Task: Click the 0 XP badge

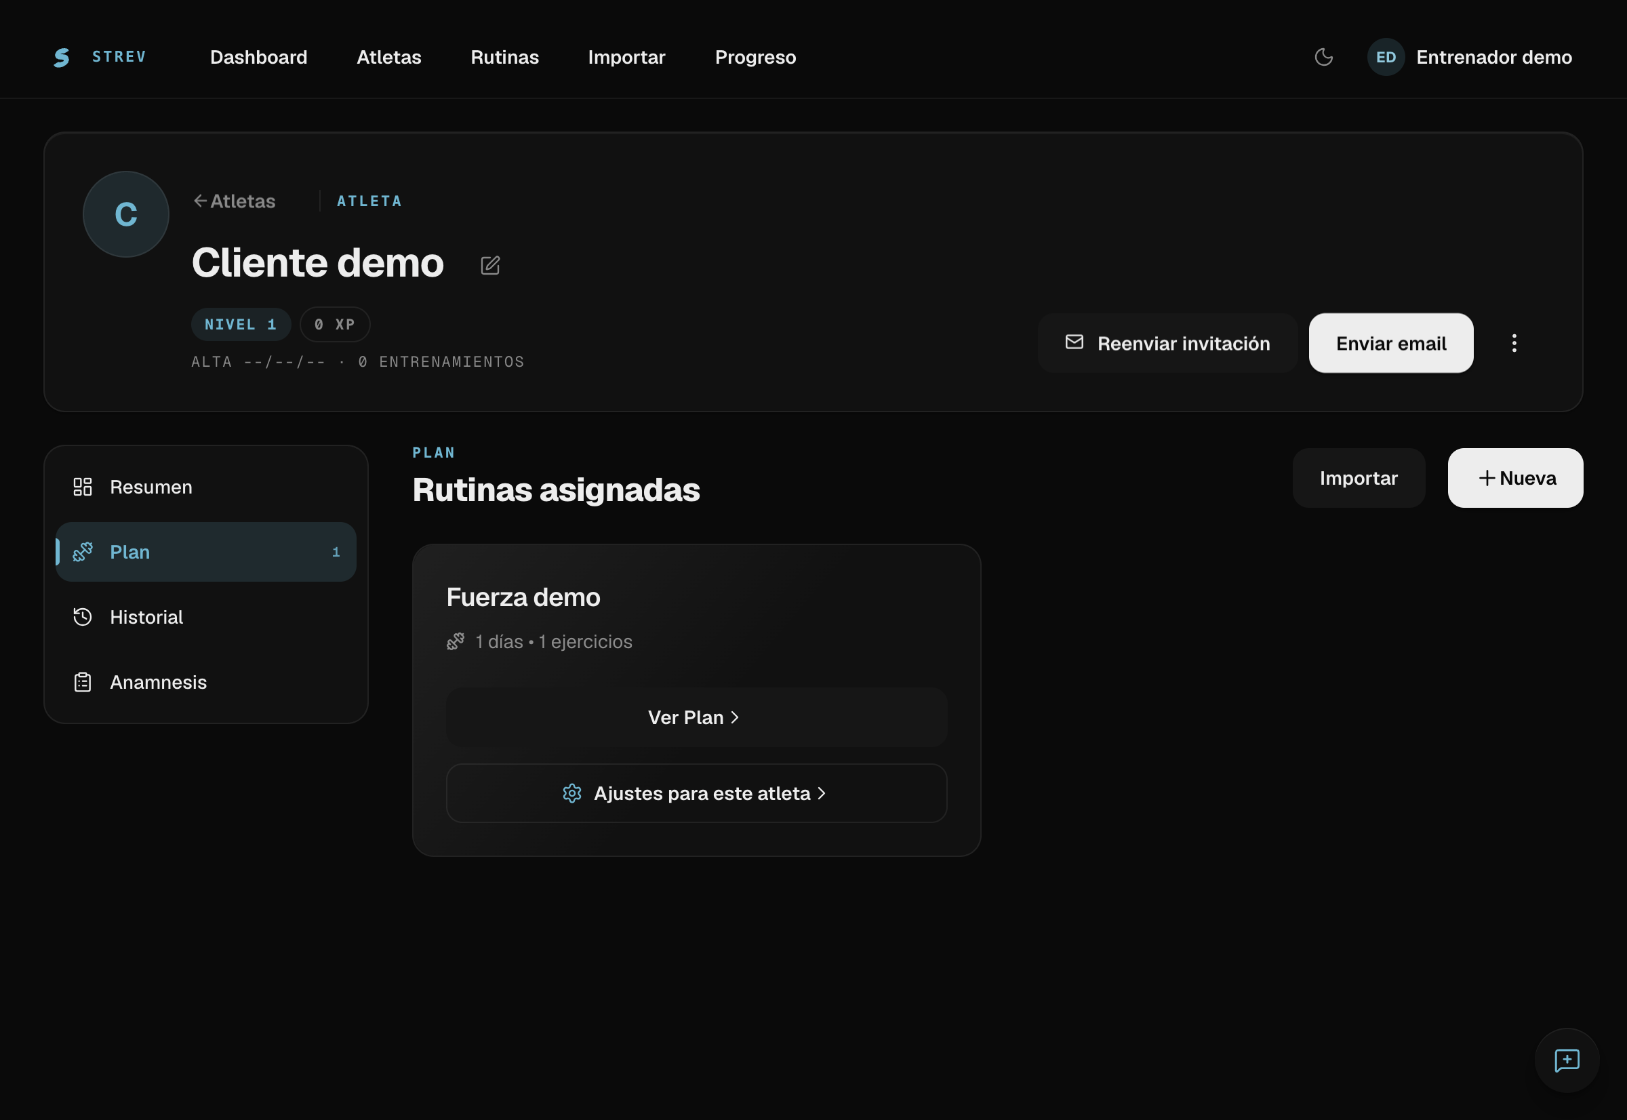Action: click(335, 324)
